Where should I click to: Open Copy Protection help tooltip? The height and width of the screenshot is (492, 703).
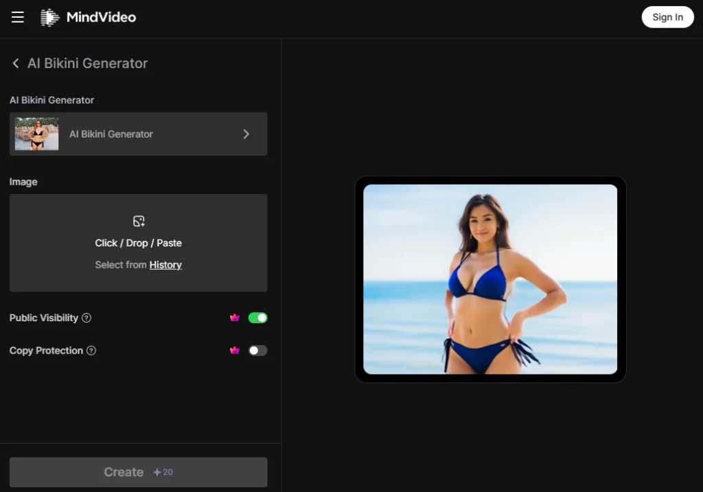(91, 351)
